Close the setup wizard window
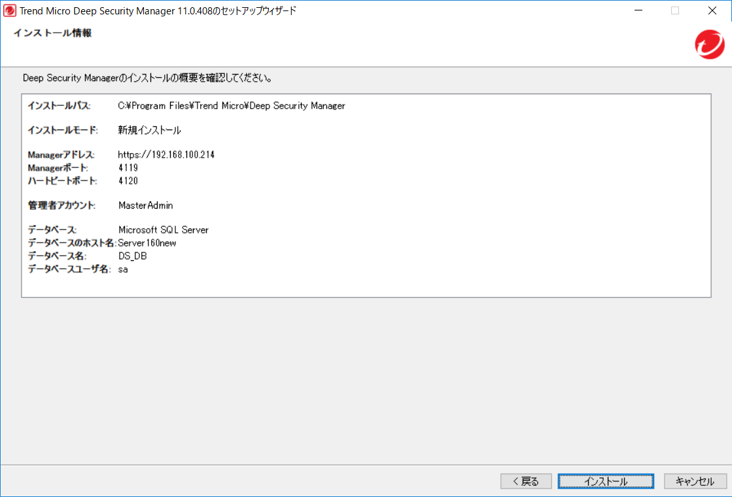 [712, 10]
